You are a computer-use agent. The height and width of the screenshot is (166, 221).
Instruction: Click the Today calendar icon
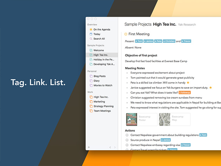point(91,34)
